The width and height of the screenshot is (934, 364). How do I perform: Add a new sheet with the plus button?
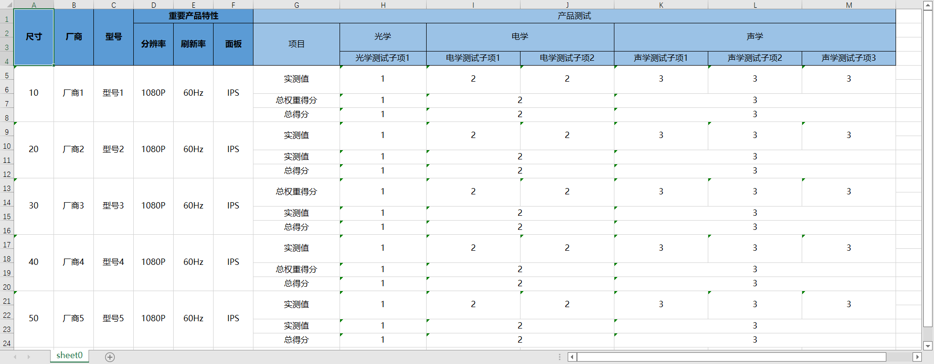[110, 357]
